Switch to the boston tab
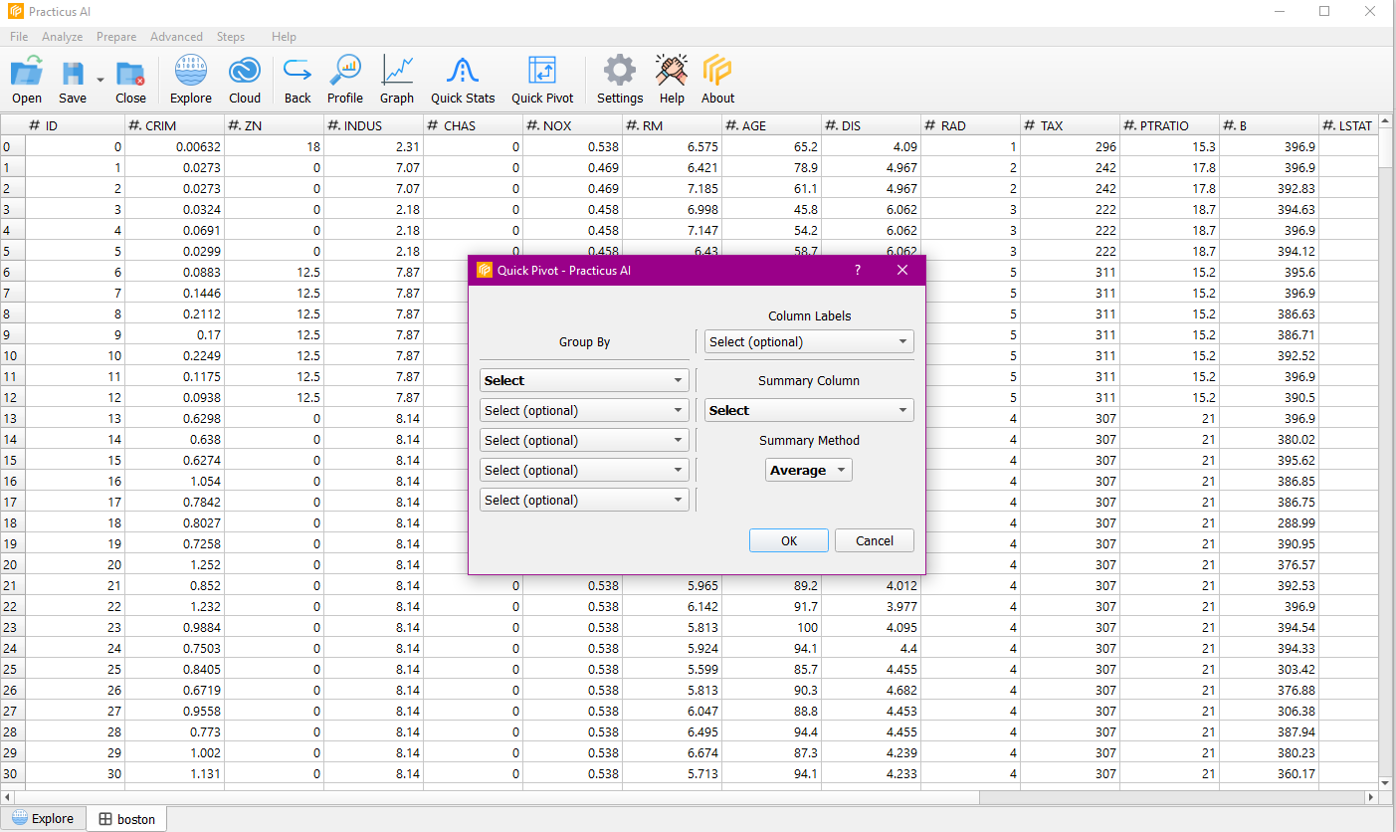The width and height of the screenshot is (1396, 832). (x=125, y=819)
